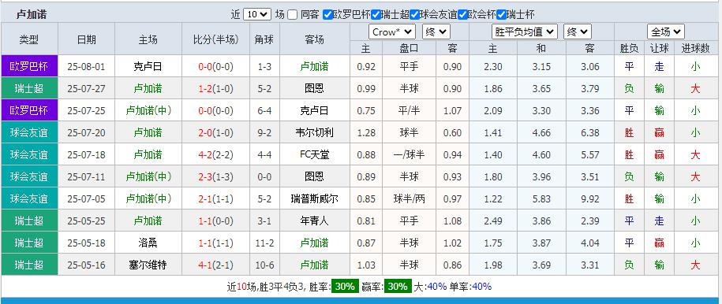722x304 pixels.
Task: Click corner count 9-2 in 韦尔切利 row
Action: tap(264, 132)
